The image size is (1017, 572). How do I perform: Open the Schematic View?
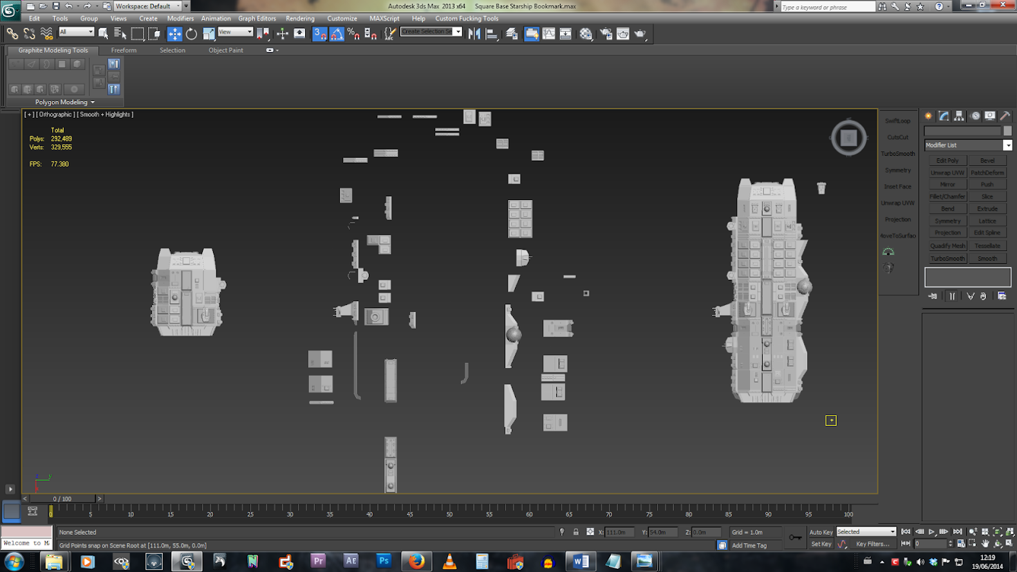[566, 34]
